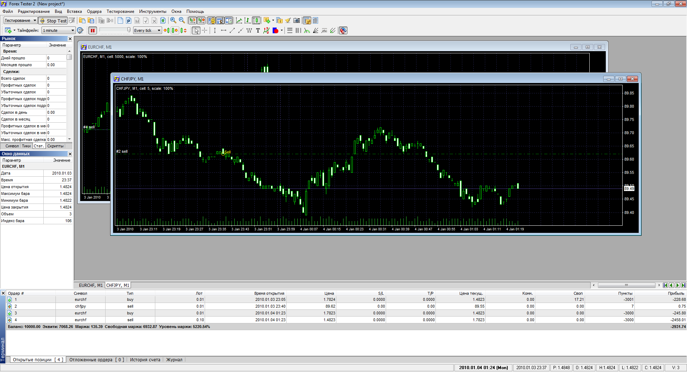The width and height of the screenshot is (687, 372).
Task: Select order 2 chfjpy row in terminal
Action: coord(81,306)
